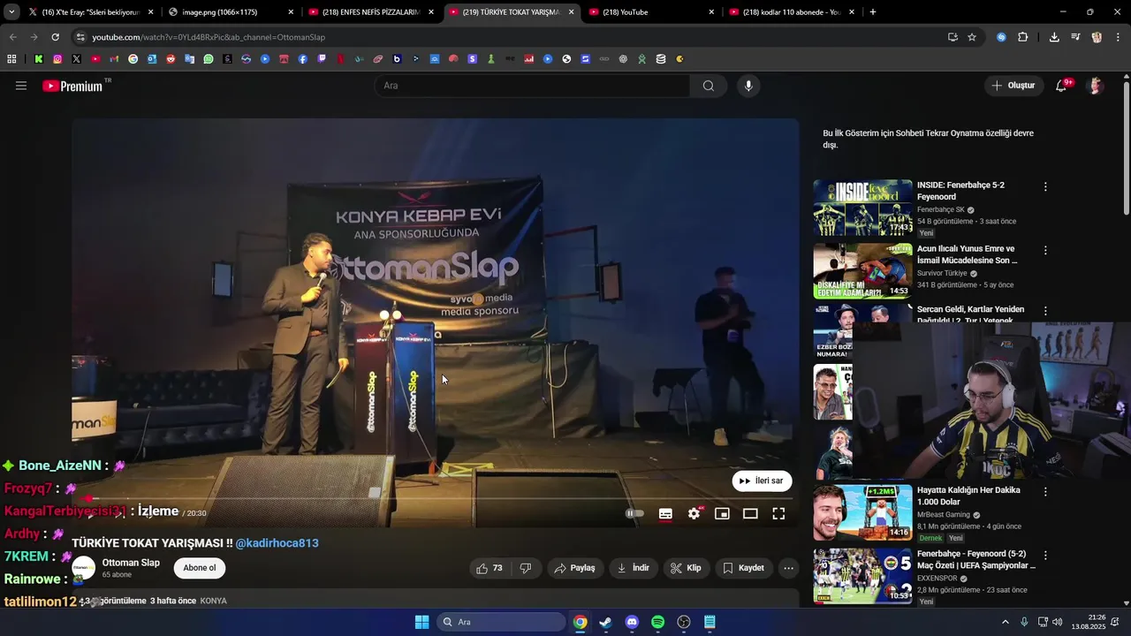Open options for MrBeast Gaming video

tap(1045, 492)
